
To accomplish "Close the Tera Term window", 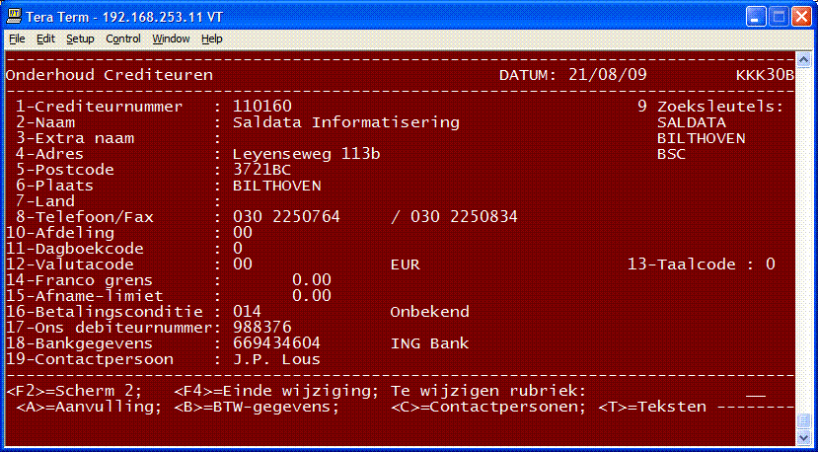I will (x=801, y=15).
